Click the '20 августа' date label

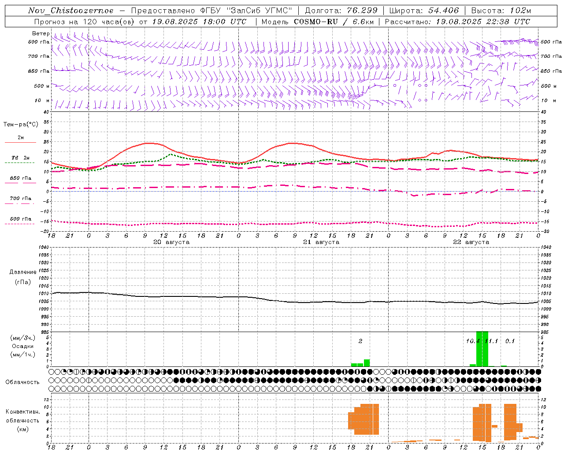click(x=171, y=242)
